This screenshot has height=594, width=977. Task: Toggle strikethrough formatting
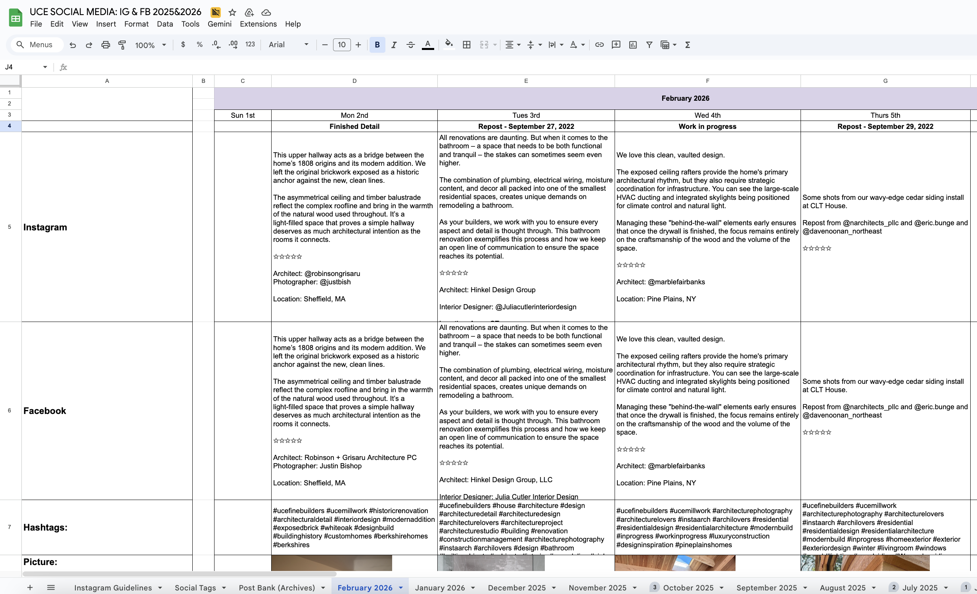[x=410, y=45]
